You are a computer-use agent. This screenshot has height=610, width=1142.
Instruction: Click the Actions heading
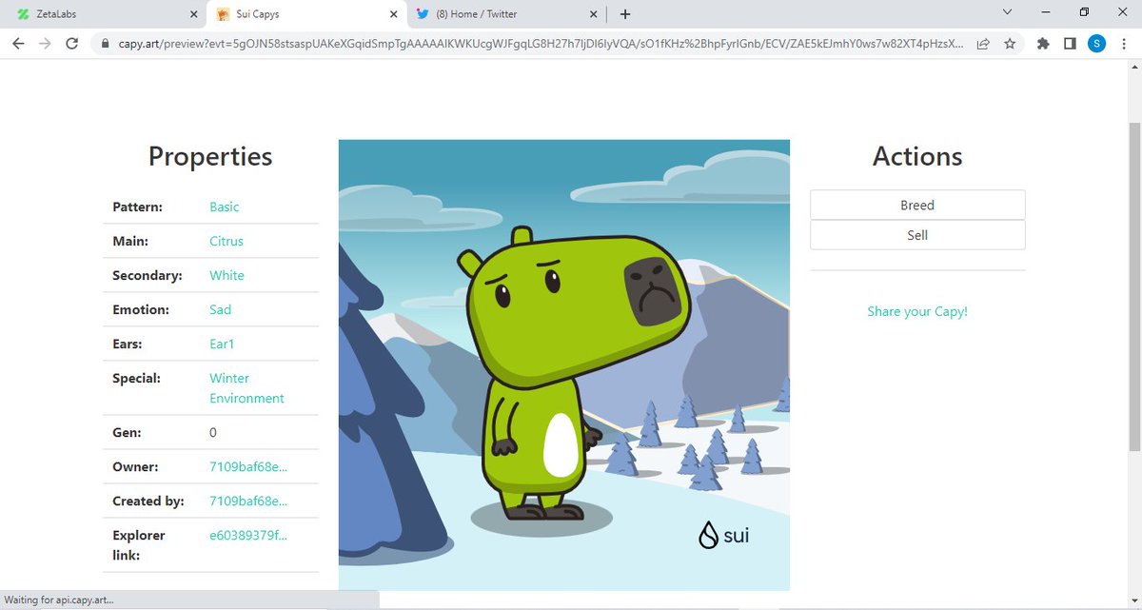point(917,156)
